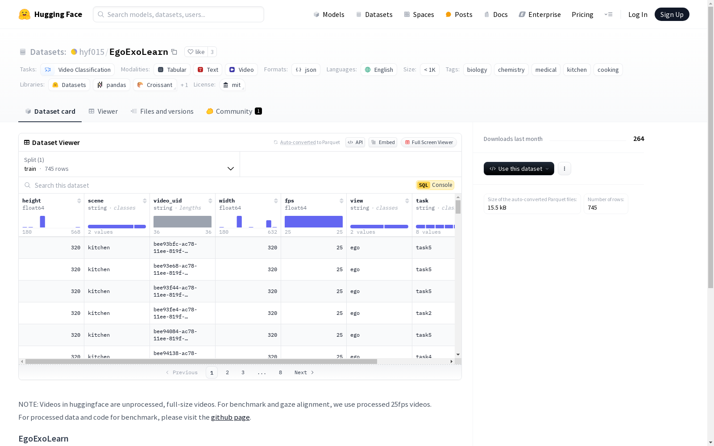Click the pandas library tag
The width and height of the screenshot is (714, 446).
point(112,85)
